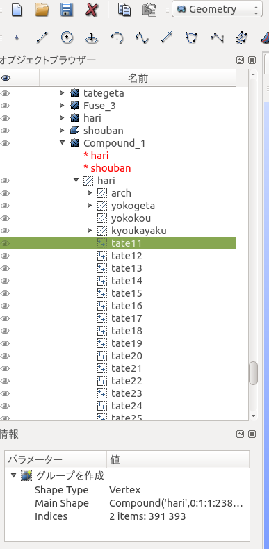Expand the kyoukayaku group node

(90, 231)
